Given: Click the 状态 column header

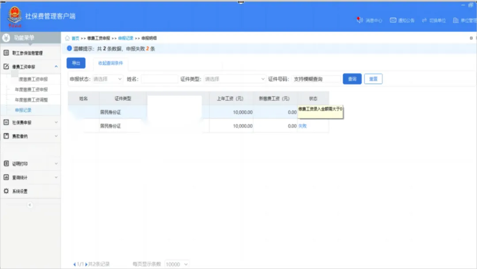Looking at the screenshot, I should tap(313, 99).
